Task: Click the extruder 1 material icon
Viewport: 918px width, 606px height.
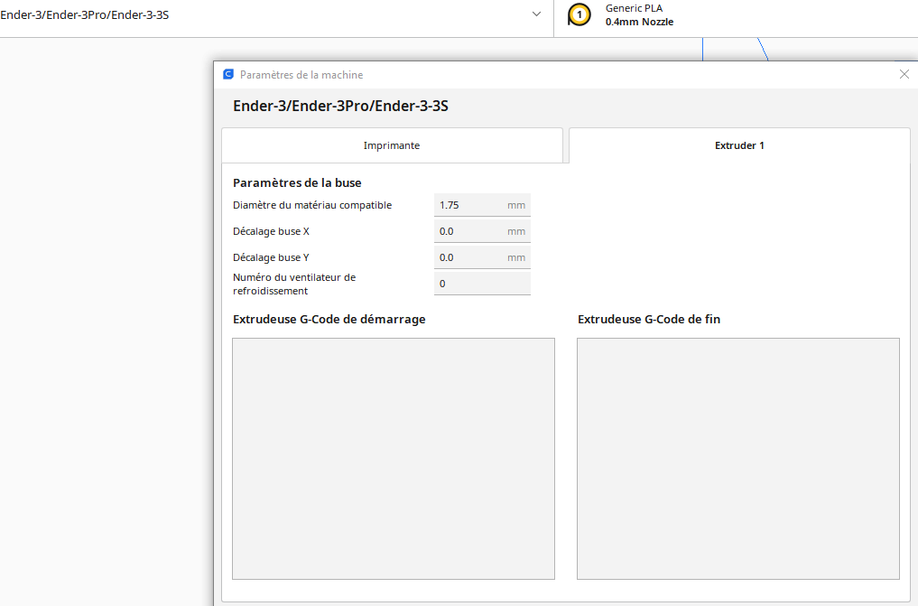Action: (x=579, y=14)
